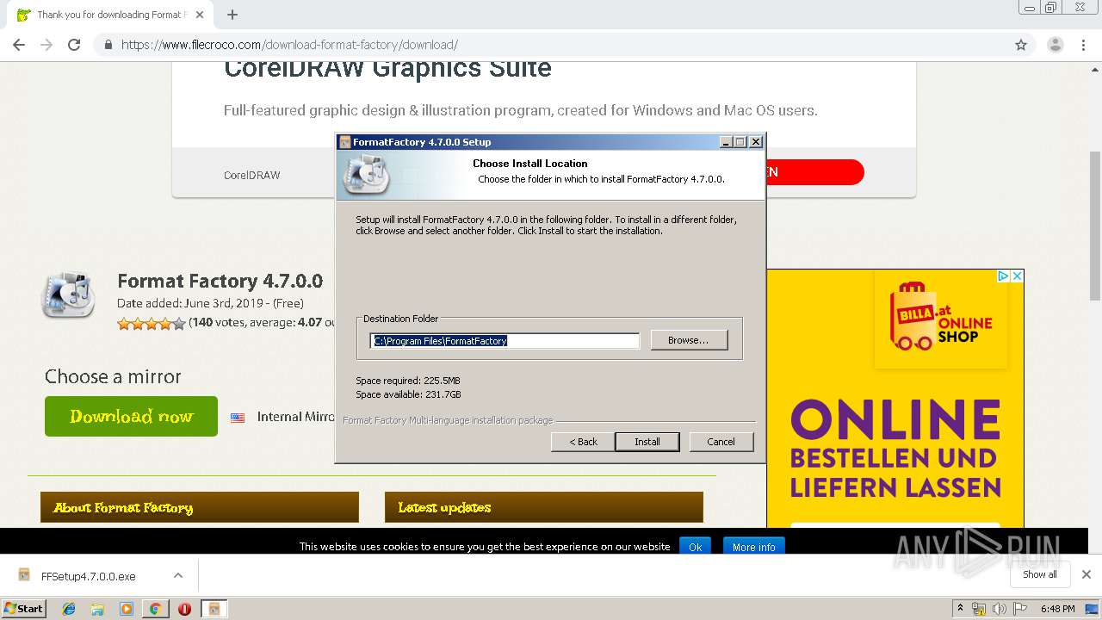Open the Chrome profile avatar icon
Viewport: 1102px width, 620px height.
coord(1055,45)
